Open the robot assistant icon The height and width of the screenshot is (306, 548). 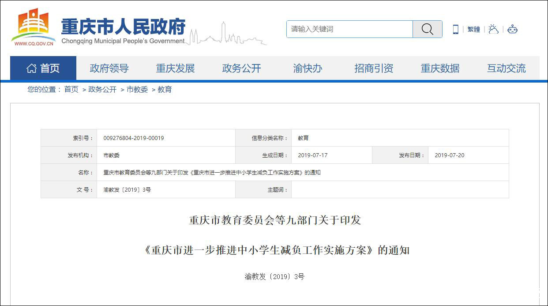click(x=512, y=30)
